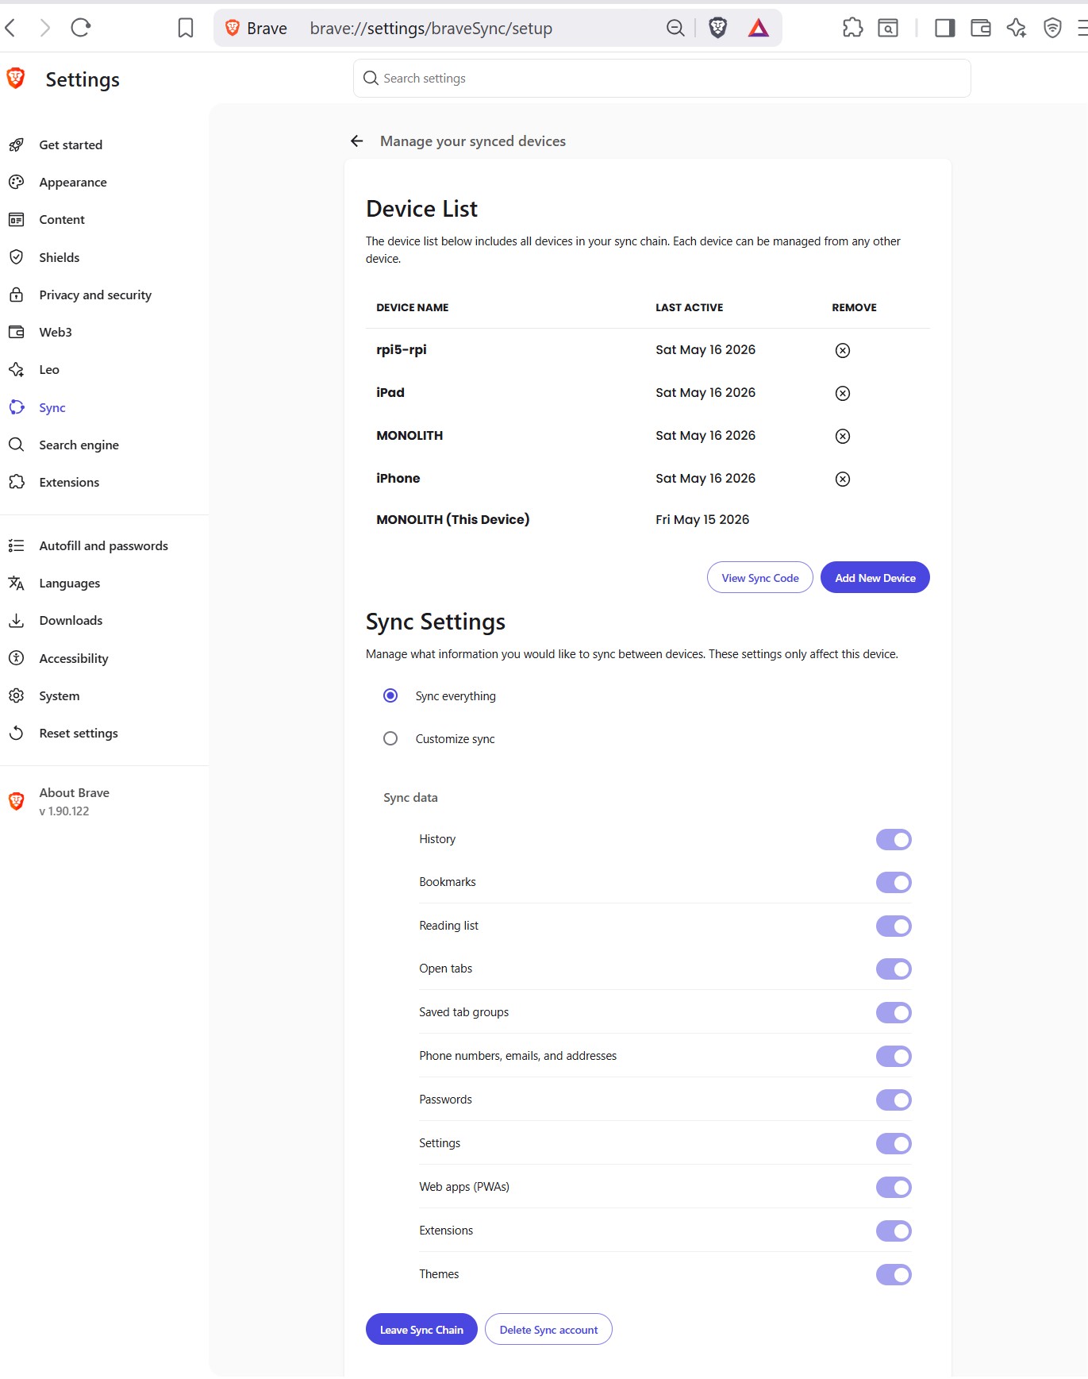Select the Customize sync radio option
Screen dimensions: 1088x1379
pyautogui.click(x=390, y=738)
